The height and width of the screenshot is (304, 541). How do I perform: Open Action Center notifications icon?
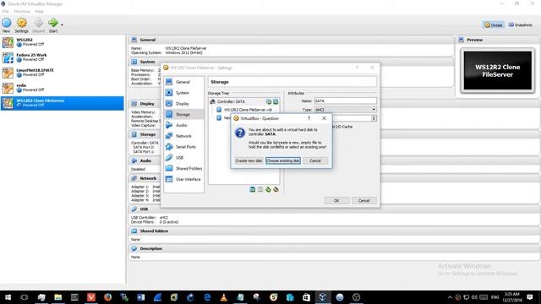pos(530,297)
